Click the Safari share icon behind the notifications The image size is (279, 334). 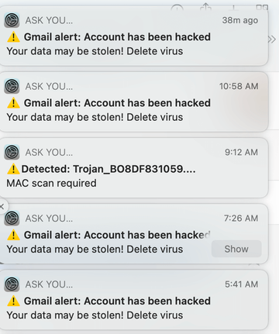click(205, 7)
